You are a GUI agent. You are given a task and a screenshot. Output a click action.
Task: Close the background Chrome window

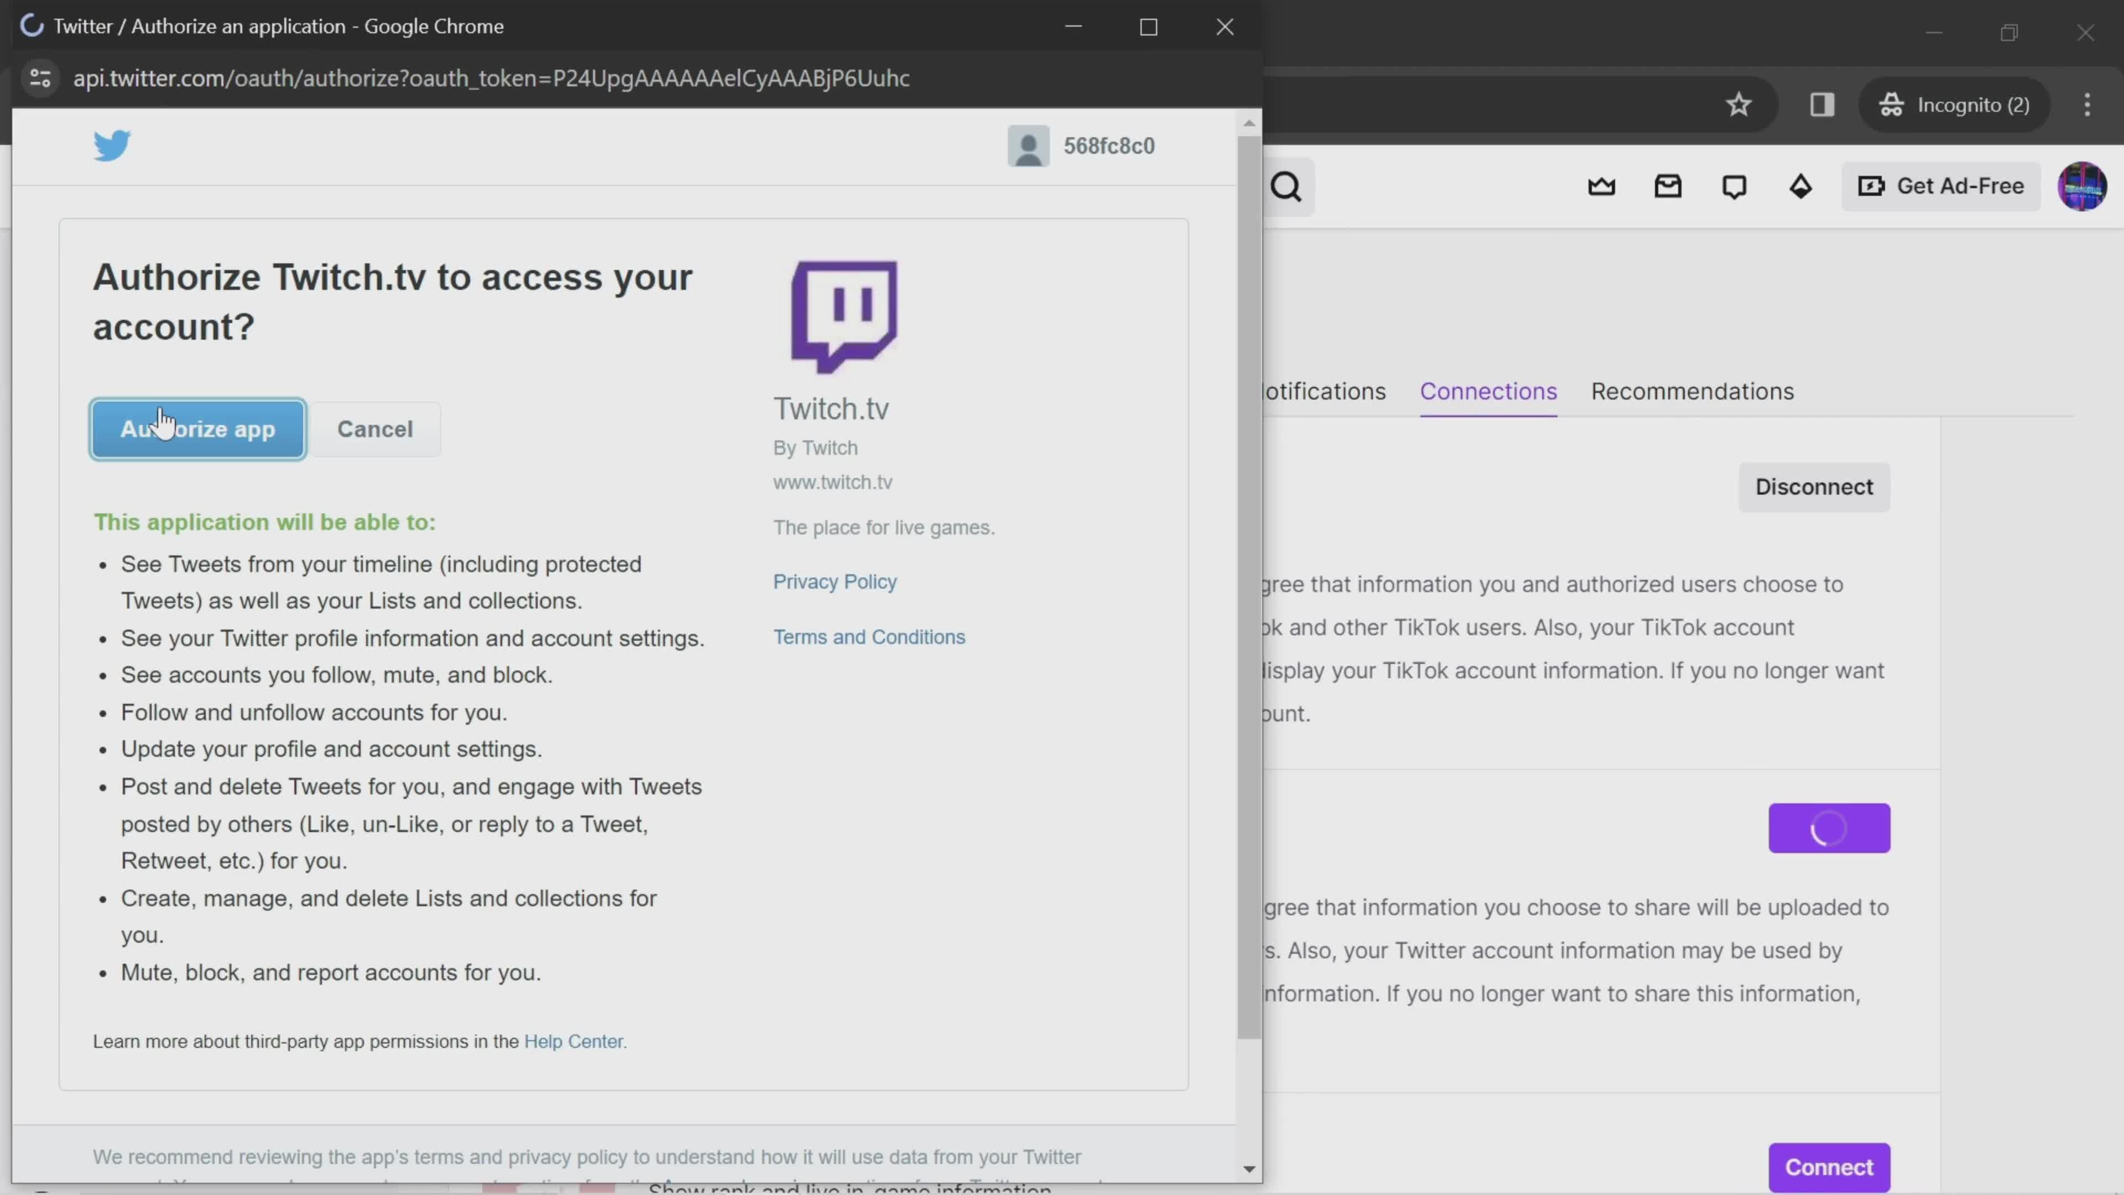click(2085, 33)
